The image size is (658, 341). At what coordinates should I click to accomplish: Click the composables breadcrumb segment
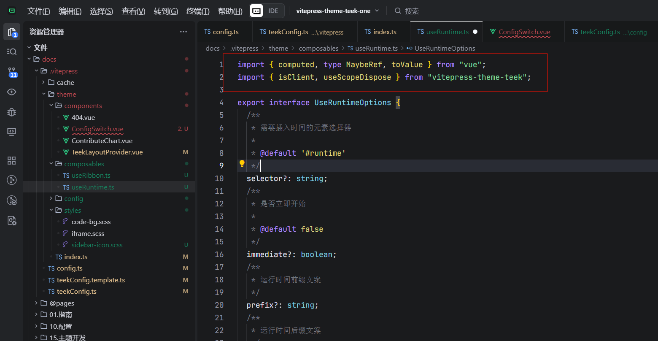(x=318, y=49)
